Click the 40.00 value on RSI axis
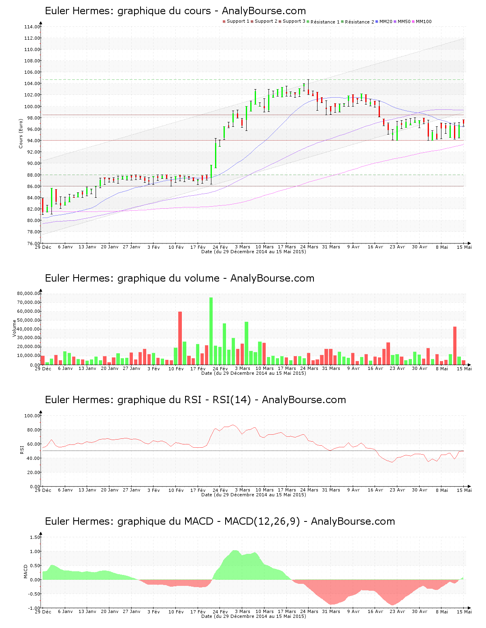 coord(33,458)
